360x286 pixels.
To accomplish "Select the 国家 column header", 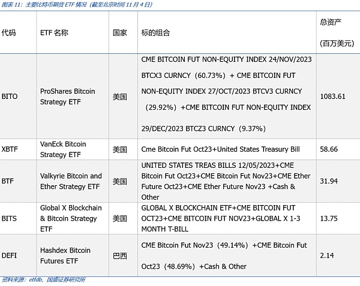I will tap(120, 33).
